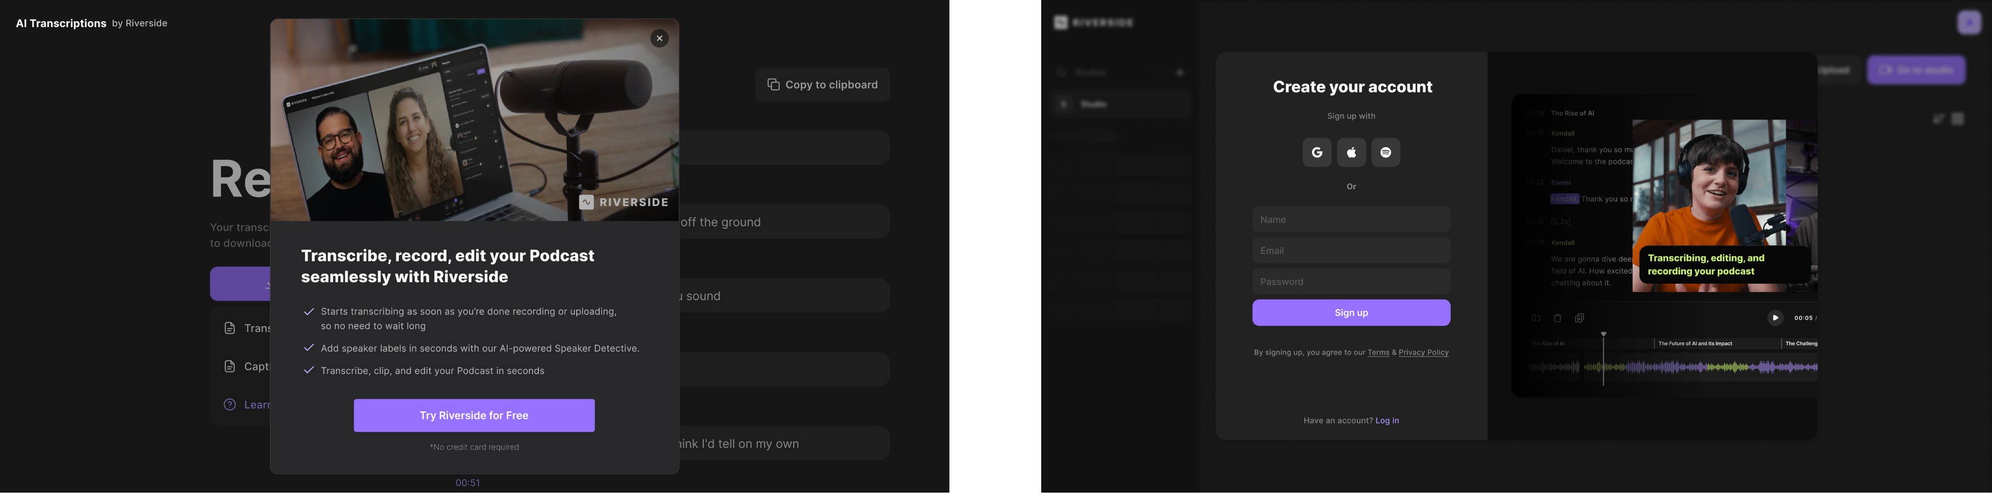Viewport: 1992px width, 494px height.
Task: Close the Riverside promo popup
Action: point(659,38)
